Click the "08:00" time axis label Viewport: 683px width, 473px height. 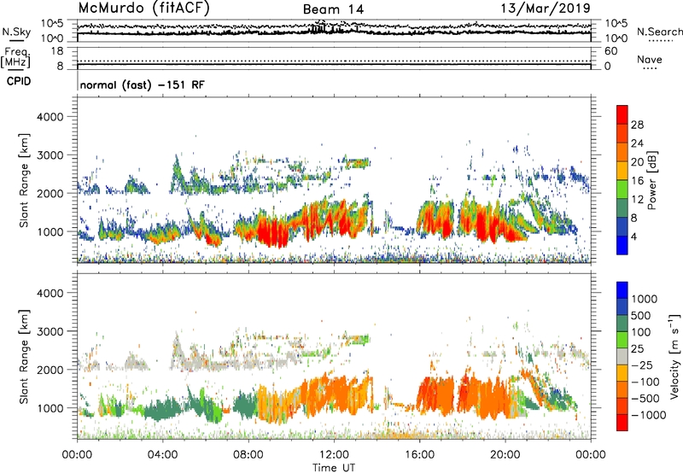(248, 455)
